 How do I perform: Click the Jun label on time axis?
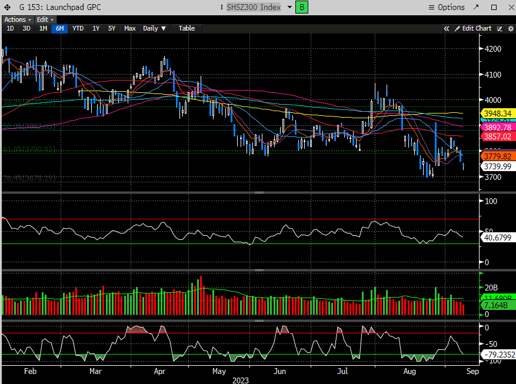tap(279, 371)
